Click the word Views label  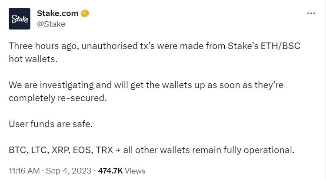(x=135, y=171)
